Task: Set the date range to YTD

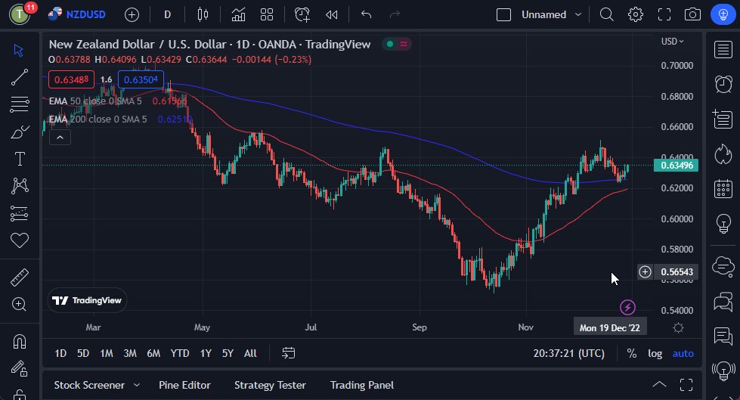Action: (180, 353)
